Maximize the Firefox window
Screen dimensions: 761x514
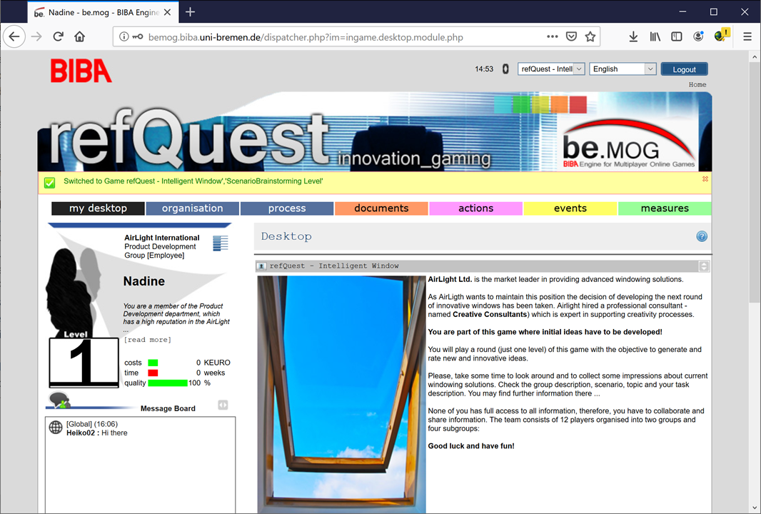click(x=713, y=12)
